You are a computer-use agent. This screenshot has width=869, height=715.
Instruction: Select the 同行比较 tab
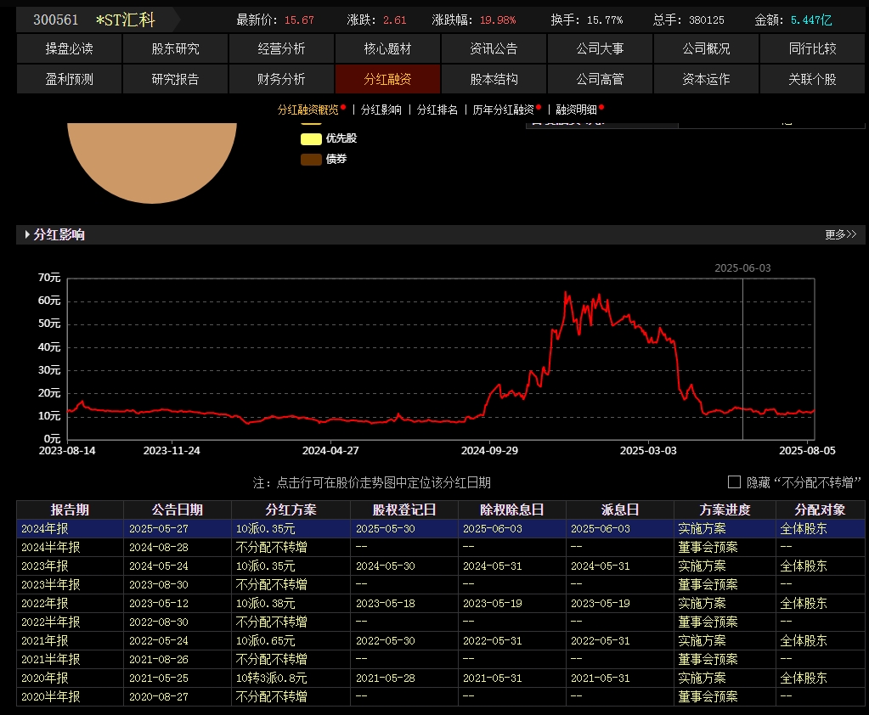point(812,48)
